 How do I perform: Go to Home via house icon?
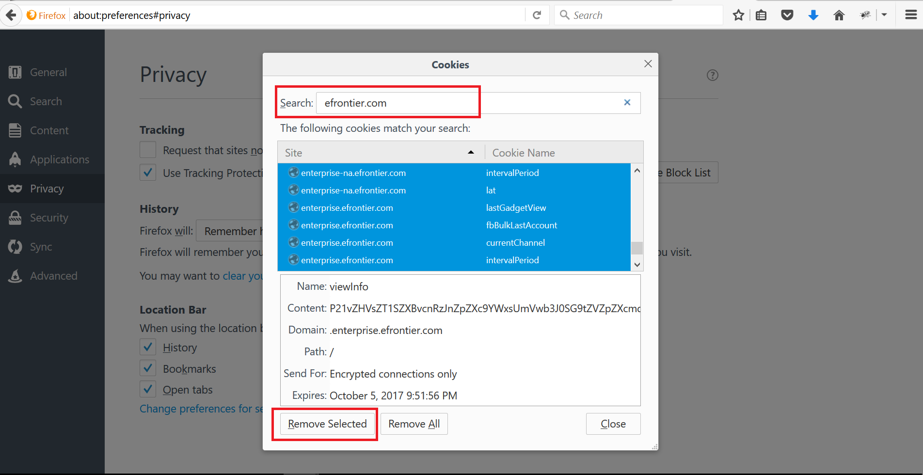(x=839, y=16)
